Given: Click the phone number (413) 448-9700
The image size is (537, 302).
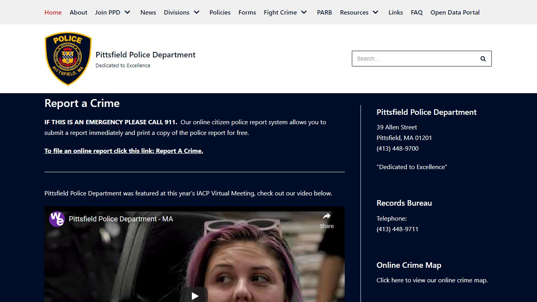Looking at the screenshot, I should pyautogui.click(x=397, y=149).
